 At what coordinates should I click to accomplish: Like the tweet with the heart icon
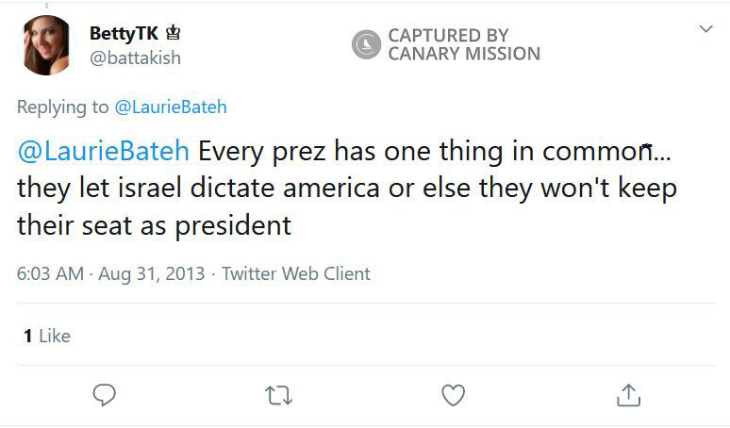pos(454,394)
